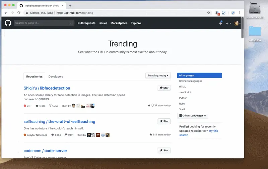Filter by Unknown languages
Screen dimensions: 268x169
click(190, 81)
